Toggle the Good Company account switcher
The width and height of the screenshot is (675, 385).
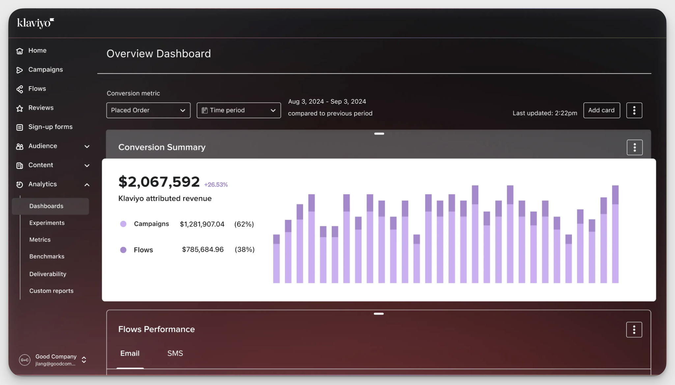coord(83,360)
